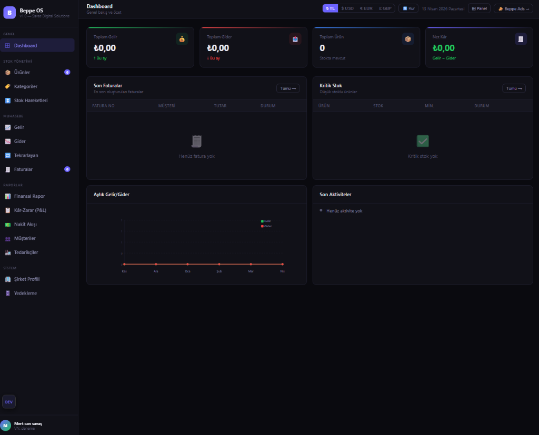This screenshot has width=539, height=435.
Task: Click the DEV badge icon in sidebar
Action: (9, 402)
